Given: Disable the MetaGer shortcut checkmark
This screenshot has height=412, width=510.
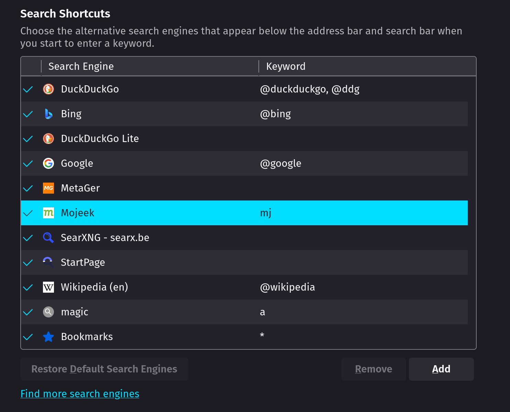Looking at the screenshot, I should point(28,188).
